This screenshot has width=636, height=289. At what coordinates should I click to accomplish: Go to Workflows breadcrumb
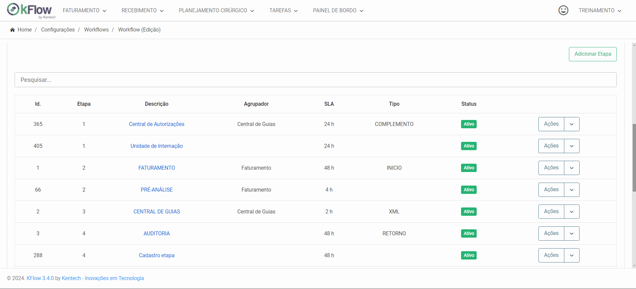(96, 30)
